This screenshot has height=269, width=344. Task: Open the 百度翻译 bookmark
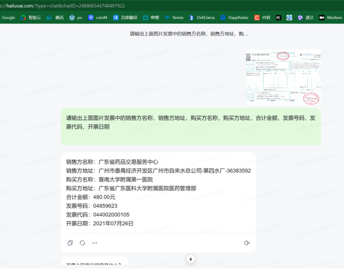click(125, 17)
